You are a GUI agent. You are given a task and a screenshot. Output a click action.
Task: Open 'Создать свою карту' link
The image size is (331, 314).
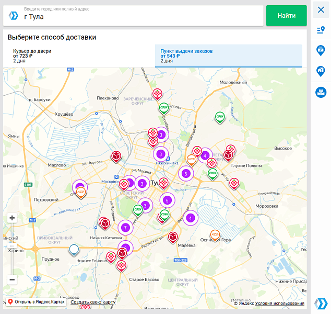click(93, 302)
